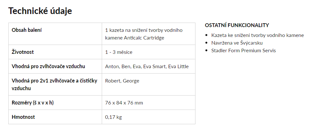The width and height of the screenshot is (326, 129).
Task: Select the Hmotnost row label
Action: coord(23,117)
